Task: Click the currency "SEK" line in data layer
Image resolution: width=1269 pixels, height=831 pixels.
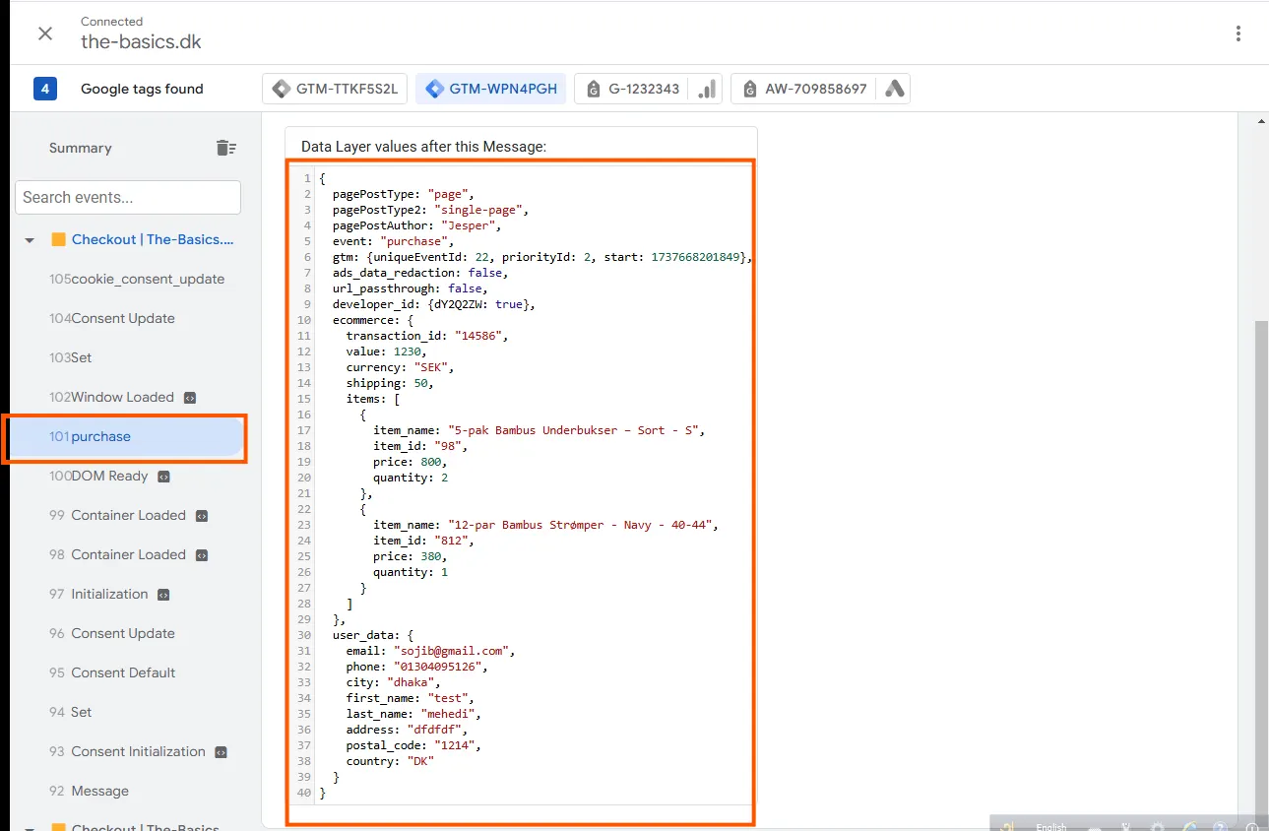Action: [401, 367]
